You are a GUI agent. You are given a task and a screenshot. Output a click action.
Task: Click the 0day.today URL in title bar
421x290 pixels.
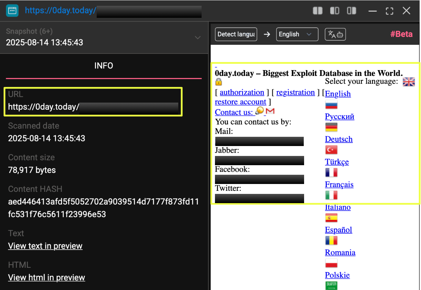point(60,11)
